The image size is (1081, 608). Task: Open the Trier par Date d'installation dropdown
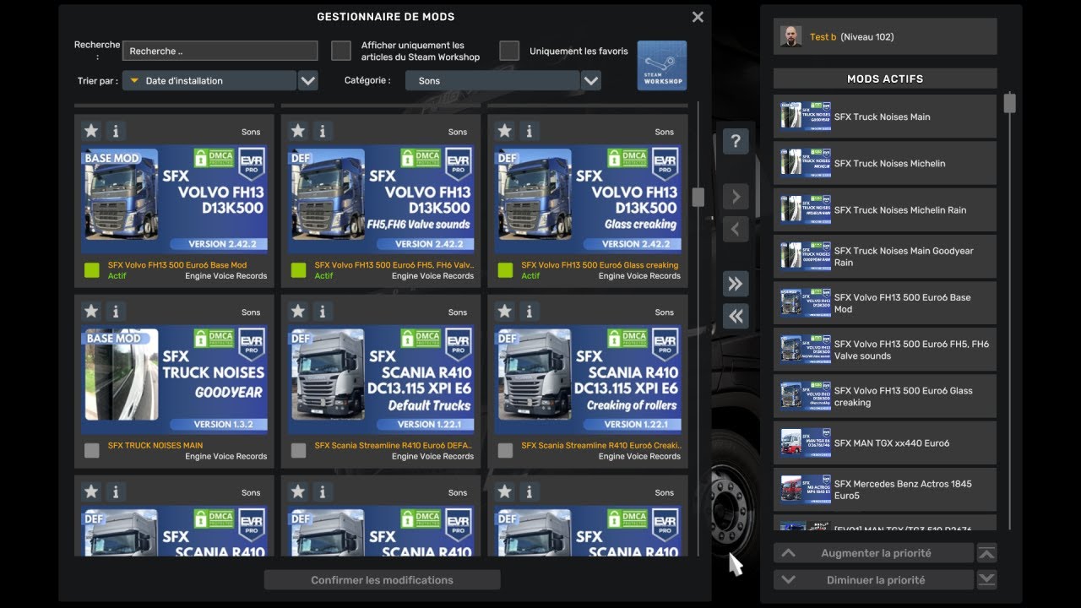[x=209, y=81]
